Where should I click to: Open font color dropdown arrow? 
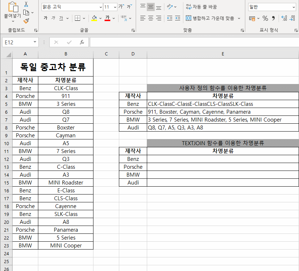(x=114, y=18)
